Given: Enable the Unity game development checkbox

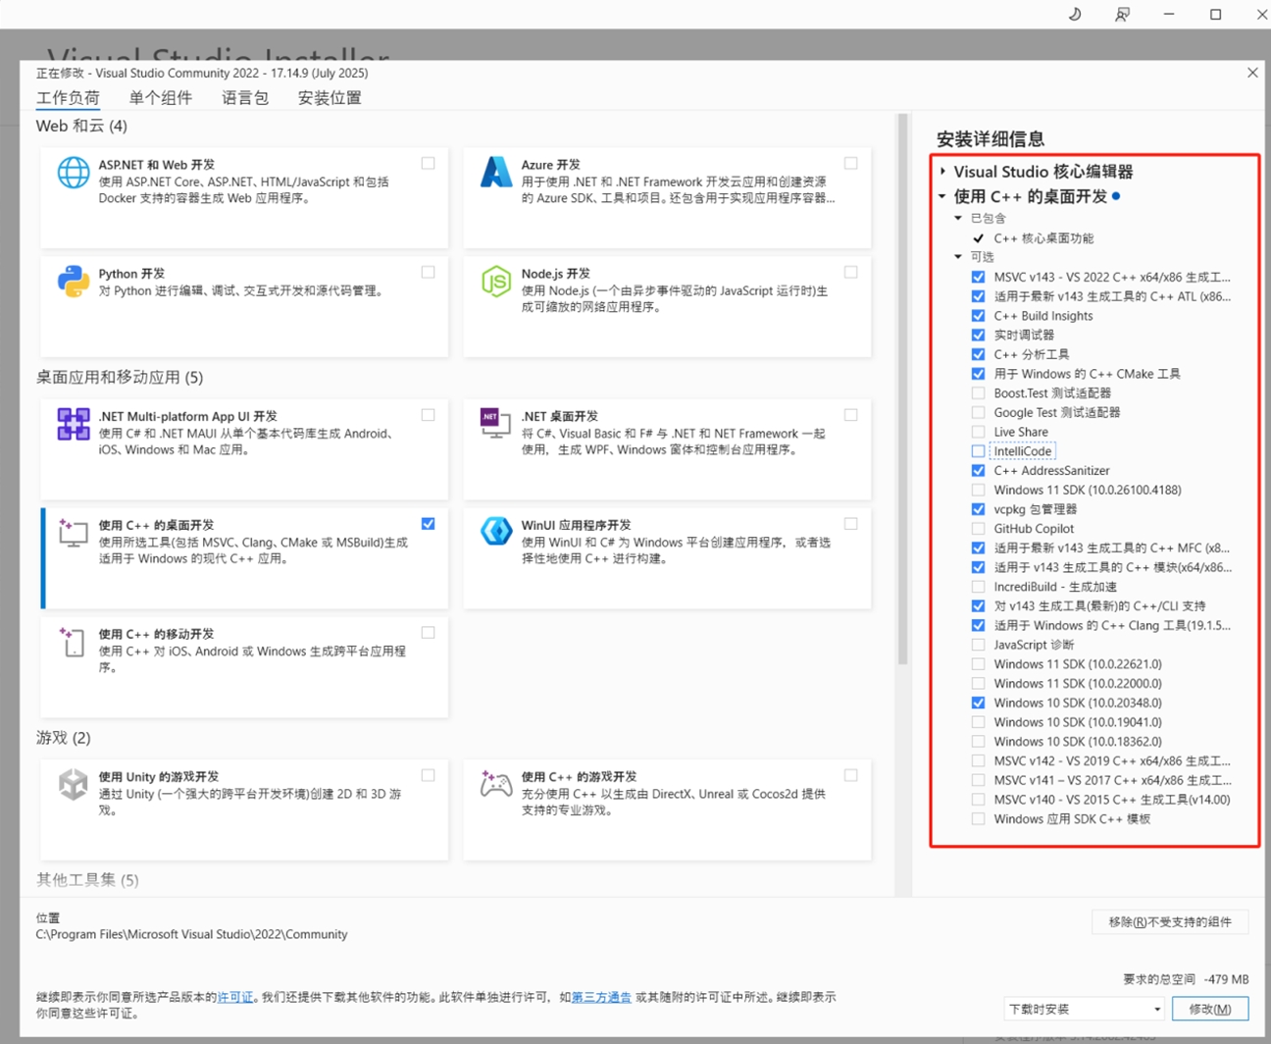Looking at the screenshot, I should tap(429, 775).
